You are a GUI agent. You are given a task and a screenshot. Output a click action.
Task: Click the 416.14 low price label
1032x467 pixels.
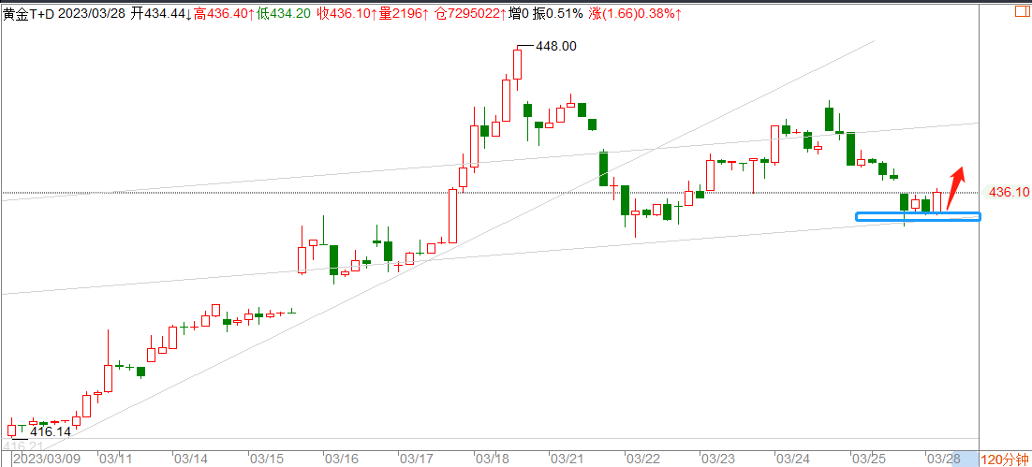coord(50,432)
